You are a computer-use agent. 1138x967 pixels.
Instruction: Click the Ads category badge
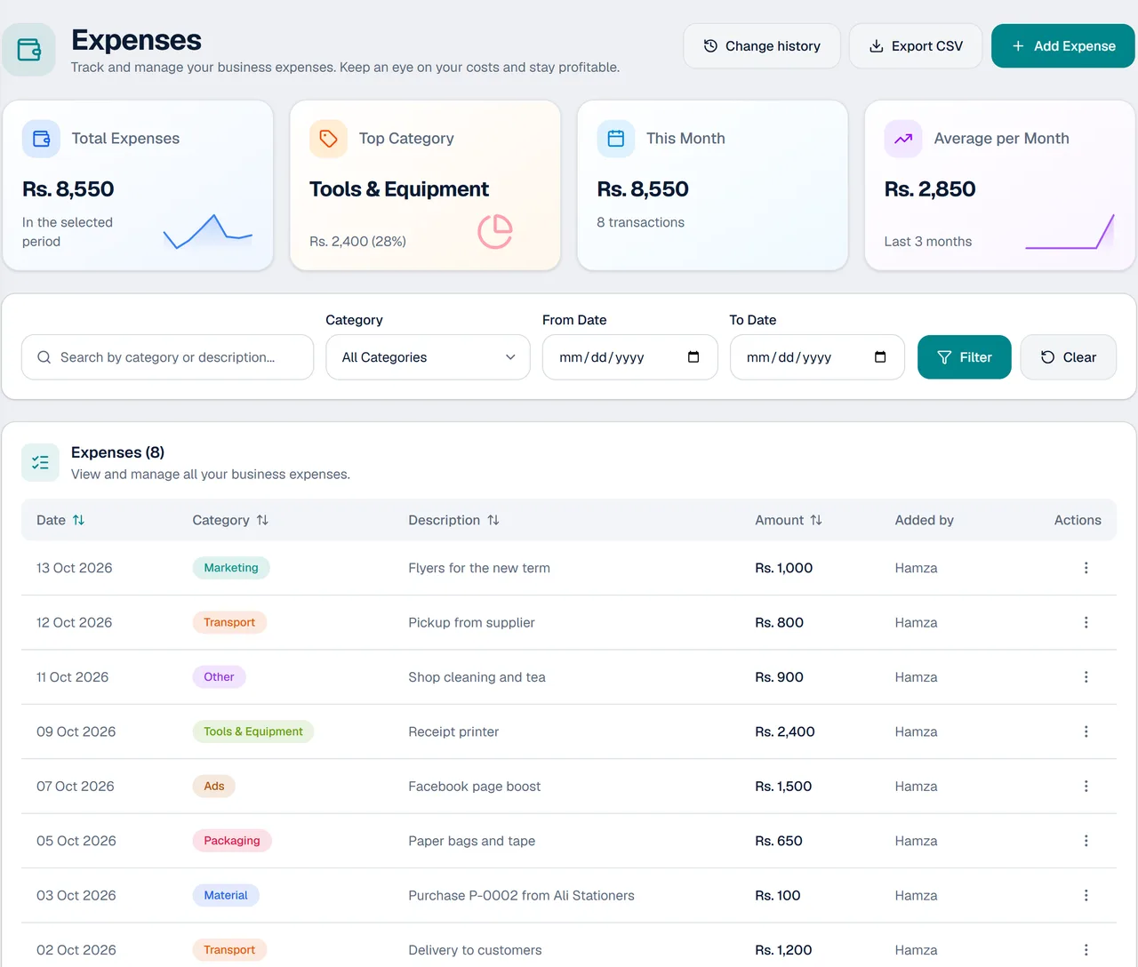tap(214, 787)
